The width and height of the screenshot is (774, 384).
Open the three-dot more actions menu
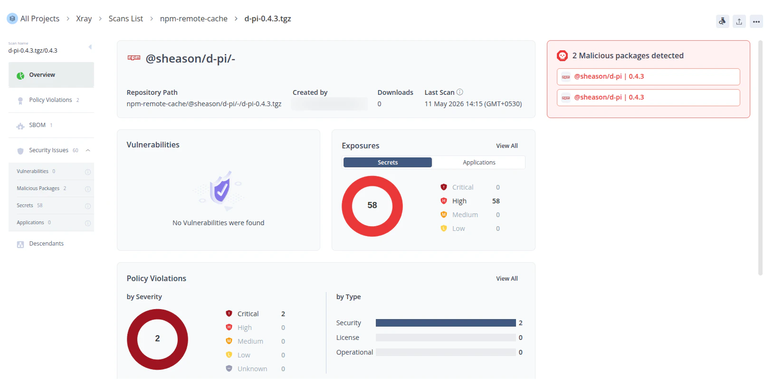756,21
